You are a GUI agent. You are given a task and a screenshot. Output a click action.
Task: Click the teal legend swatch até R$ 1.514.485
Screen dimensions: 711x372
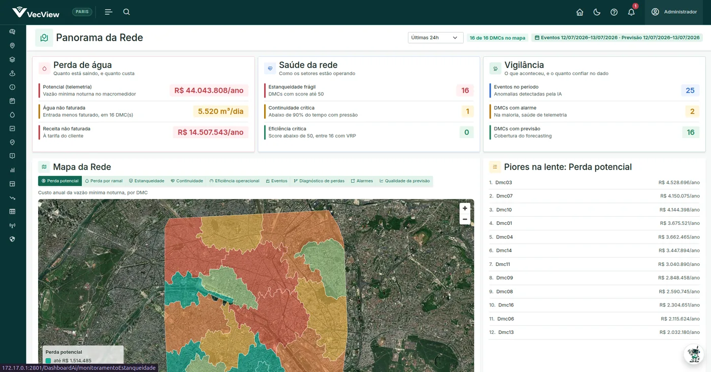(48, 361)
